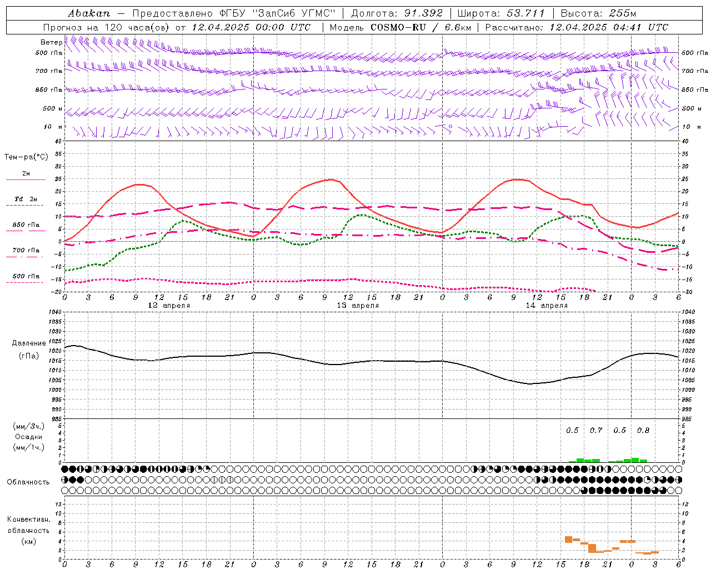Click the latitude value Широта: 53.711
The image size is (711, 569).
(501, 13)
